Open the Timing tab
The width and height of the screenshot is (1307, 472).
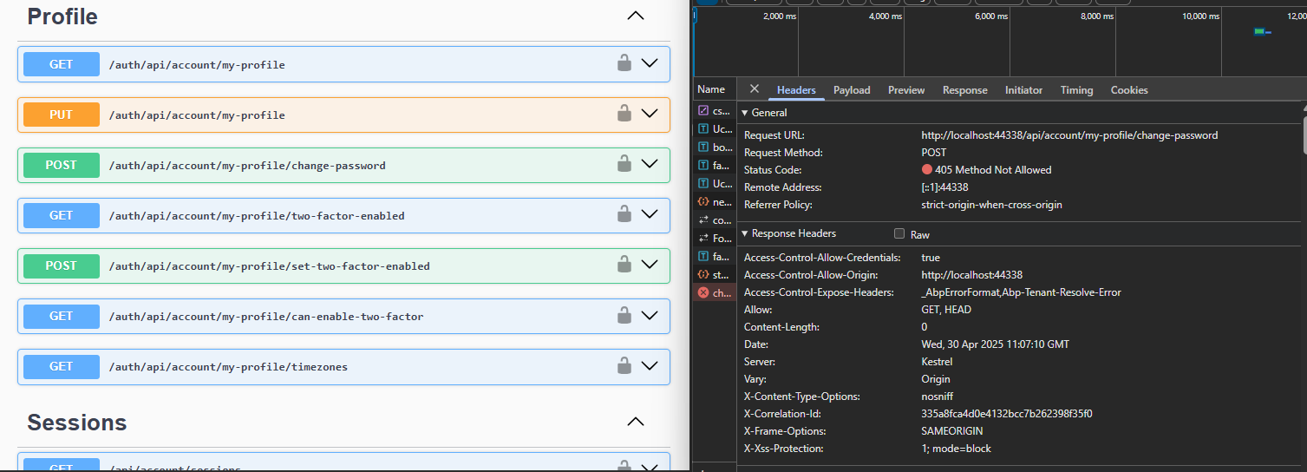click(x=1076, y=90)
